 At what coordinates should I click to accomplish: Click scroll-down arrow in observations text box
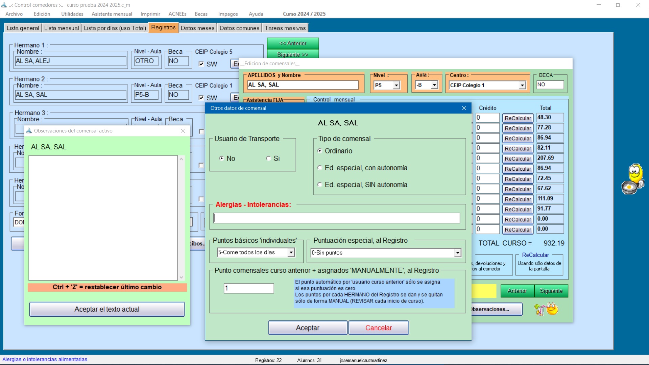pyautogui.click(x=182, y=277)
